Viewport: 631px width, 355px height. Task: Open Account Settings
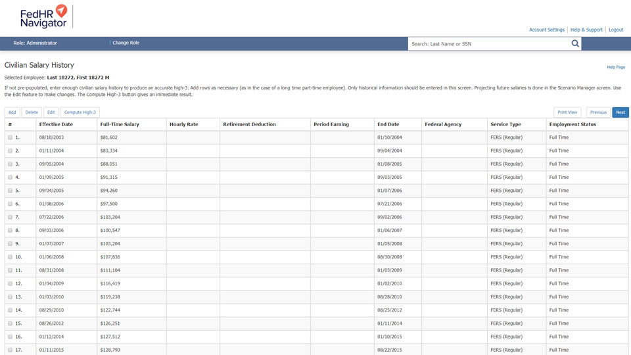click(546, 30)
